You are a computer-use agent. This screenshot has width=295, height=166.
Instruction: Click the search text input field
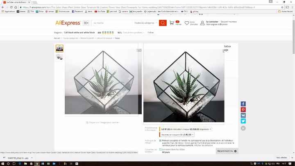[112, 23]
